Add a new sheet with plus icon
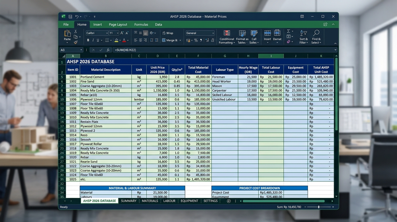 point(229,201)
